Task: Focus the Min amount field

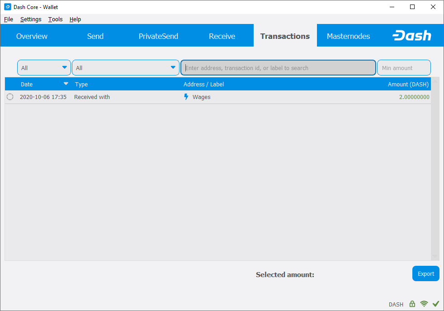Action: point(403,68)
